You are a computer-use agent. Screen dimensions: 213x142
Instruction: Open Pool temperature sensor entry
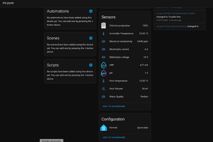tap(125, 81)
